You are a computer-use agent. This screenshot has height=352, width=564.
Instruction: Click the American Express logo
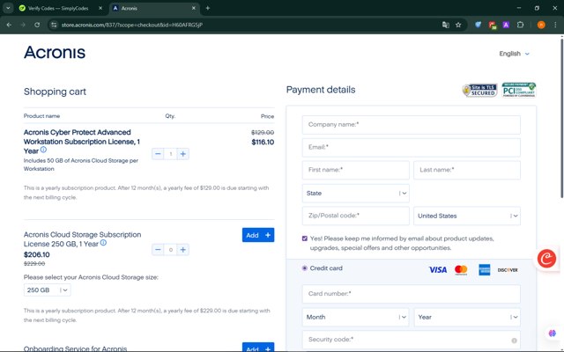(x=484, y=270)
